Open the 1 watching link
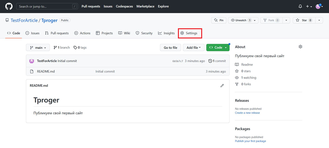This screenshot has width=329, height=148. pyautogui.click(x=246, y=78)
